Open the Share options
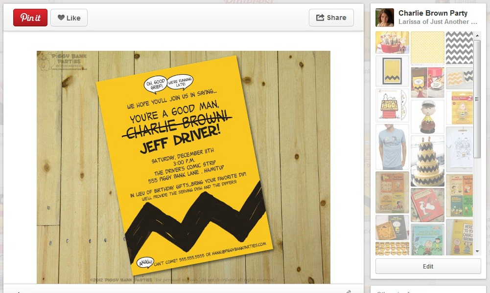 (331, 18)
